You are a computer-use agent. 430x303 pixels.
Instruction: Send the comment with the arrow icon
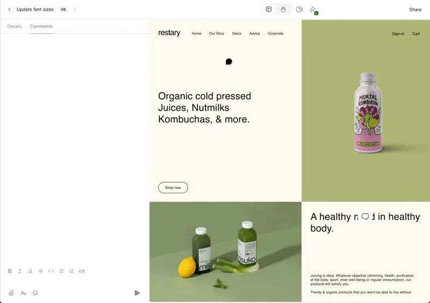(x=137, y=293)
